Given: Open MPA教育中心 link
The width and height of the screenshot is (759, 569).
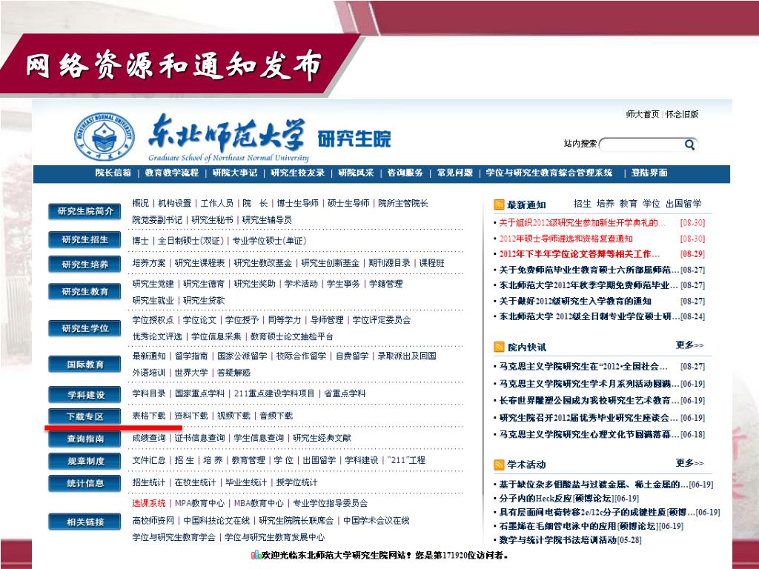Looking at the screenshot, I should [x=200, y=503].
